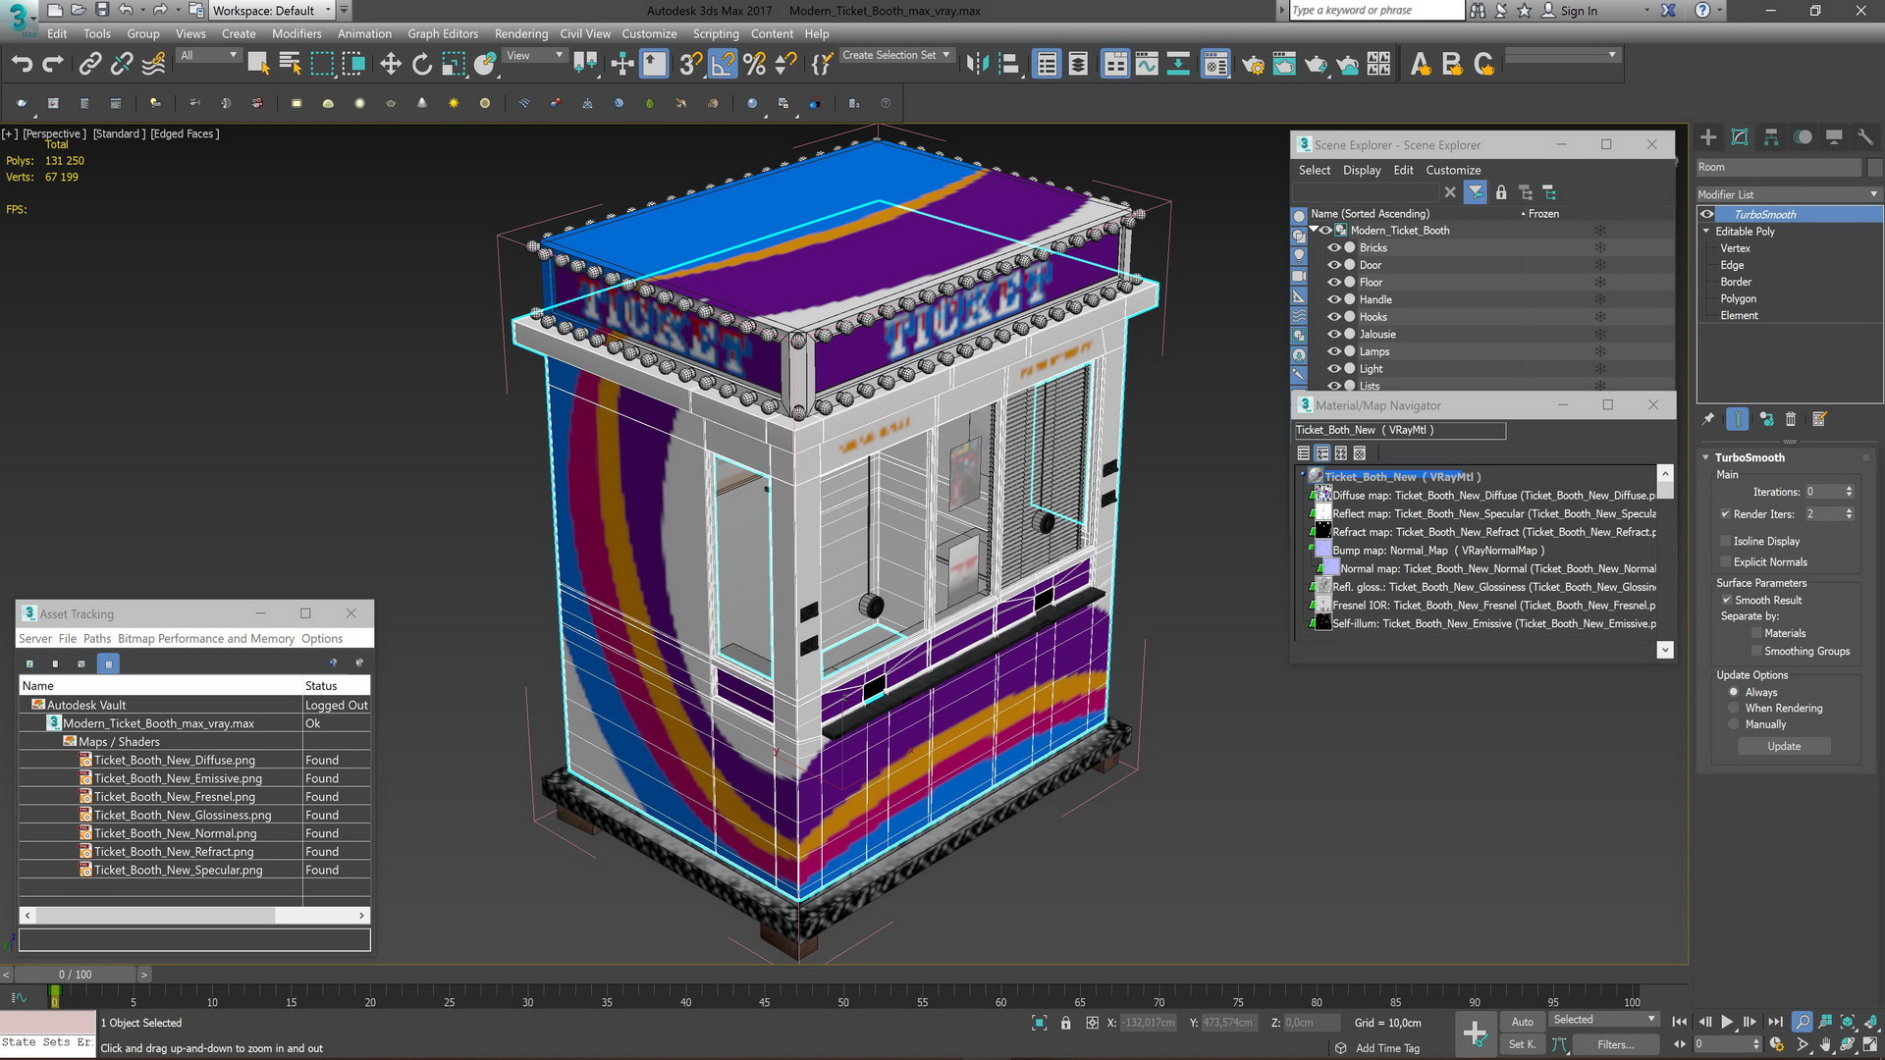Toggle the Render Iters checkbox

1726,513
